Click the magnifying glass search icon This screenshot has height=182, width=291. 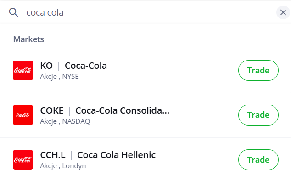click(x=13, y=12)
